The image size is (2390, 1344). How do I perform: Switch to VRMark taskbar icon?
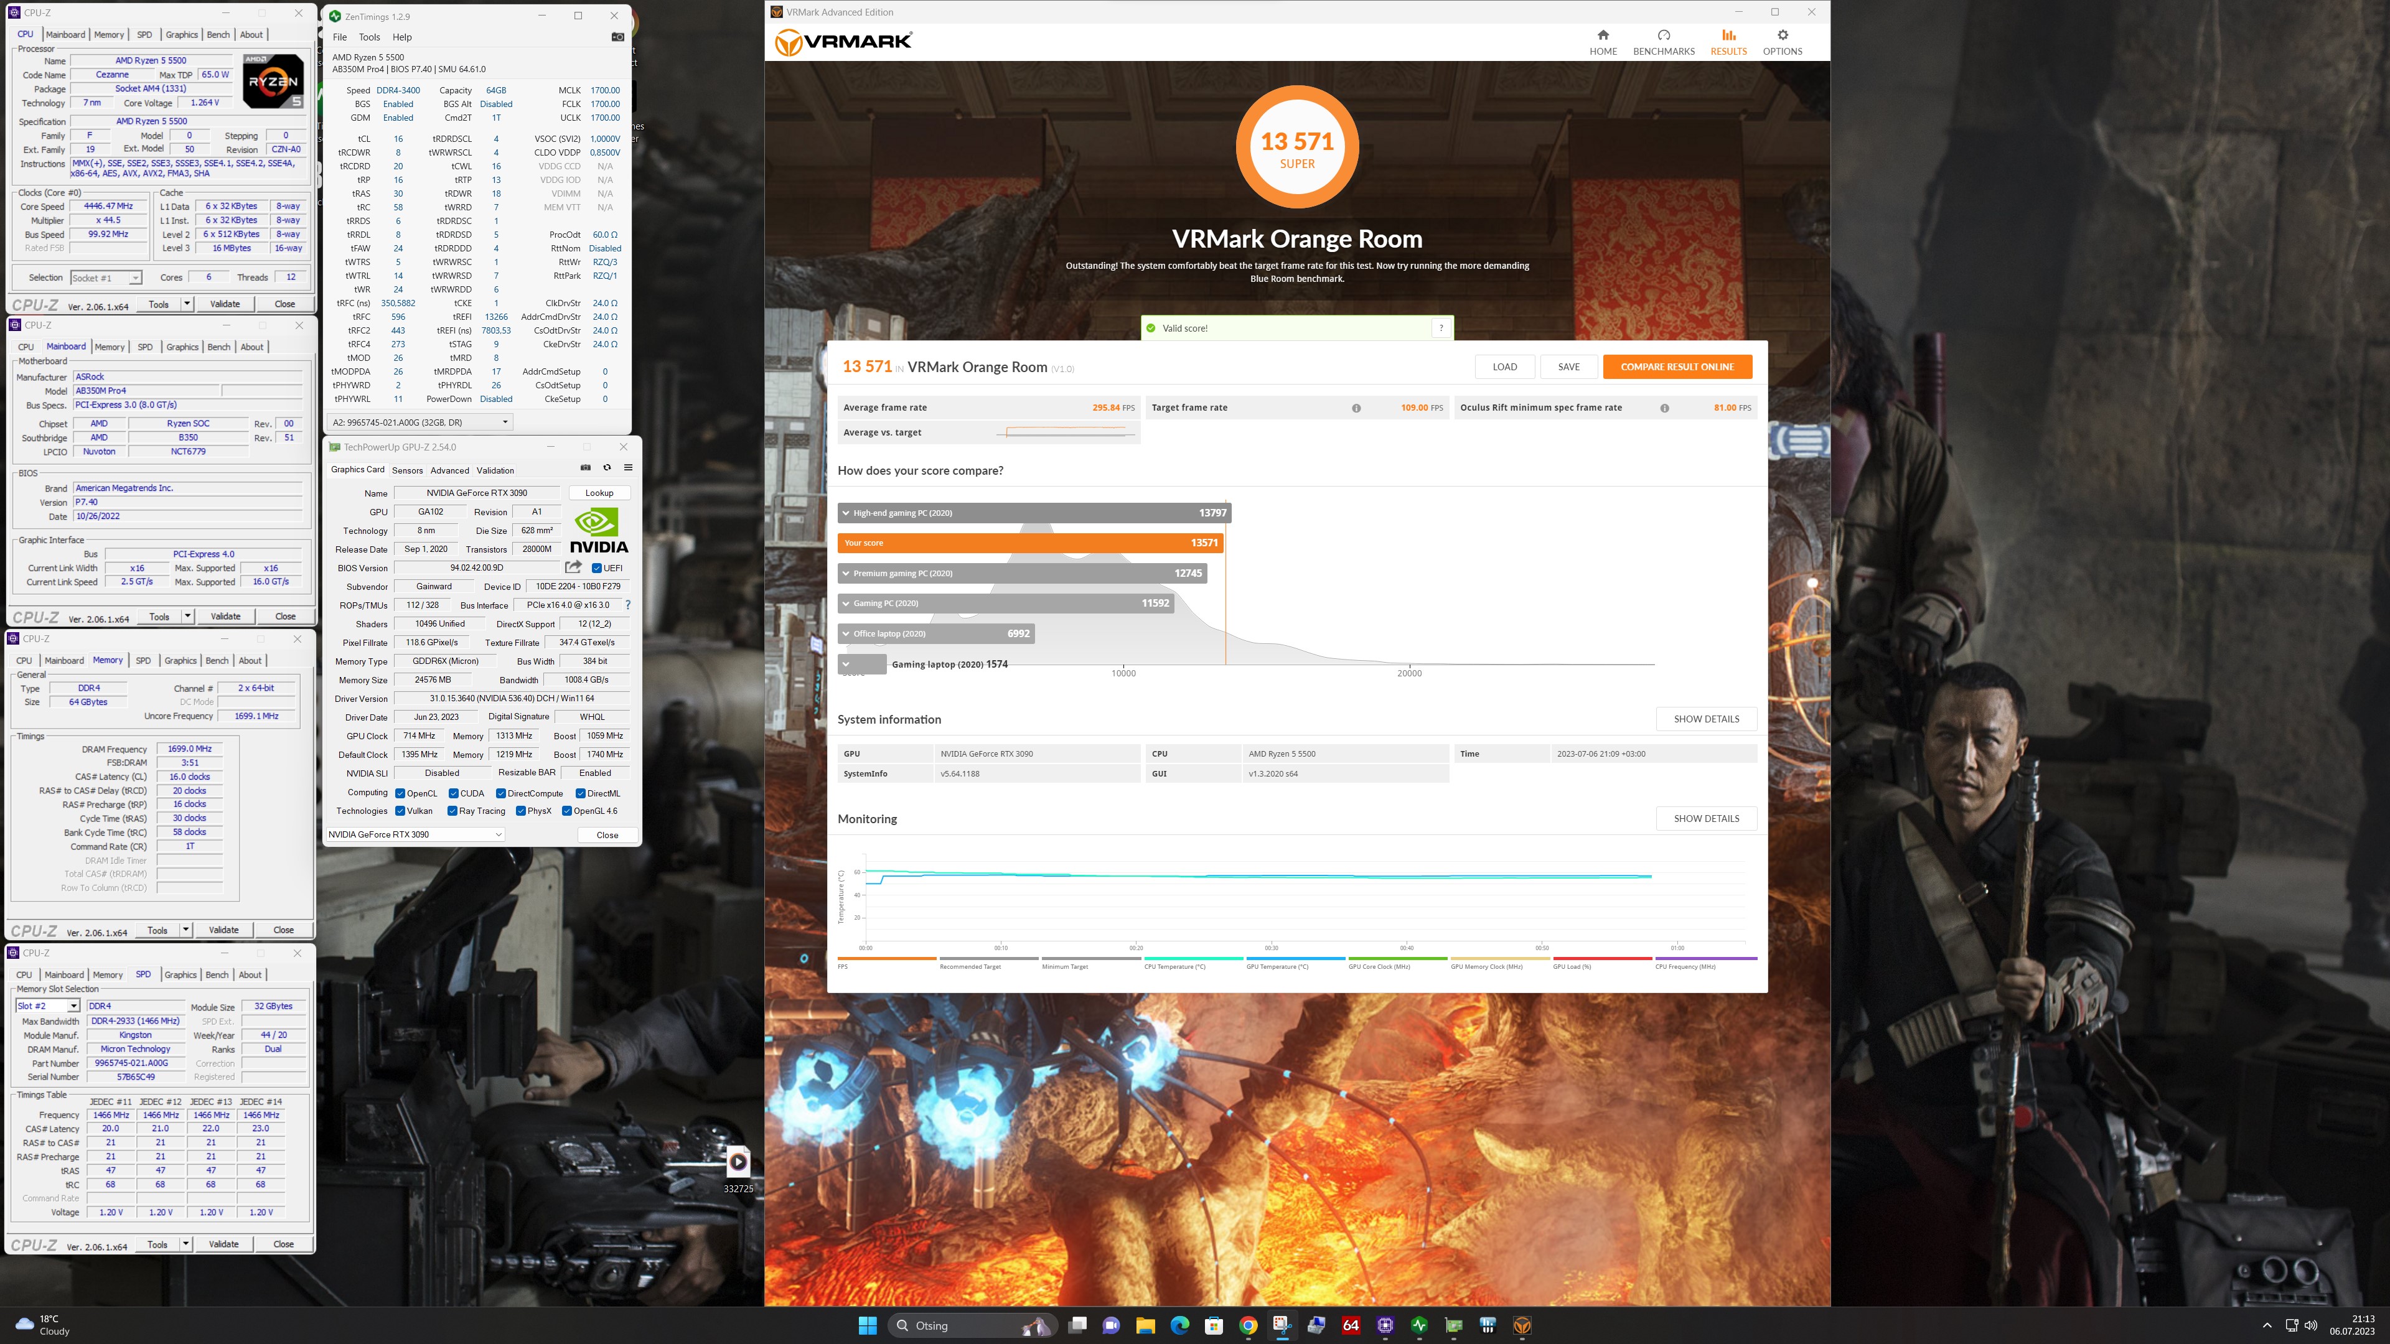(x=1522, y=1325)
